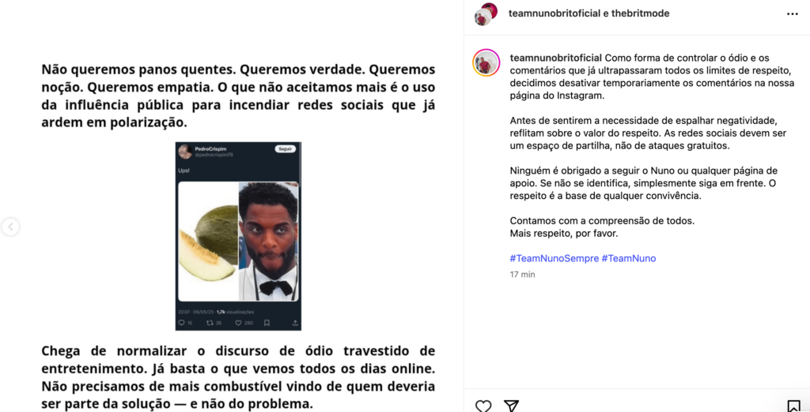
Task: Open #TeamNunoSempre hashtag link
Action: tap(555, 258)
